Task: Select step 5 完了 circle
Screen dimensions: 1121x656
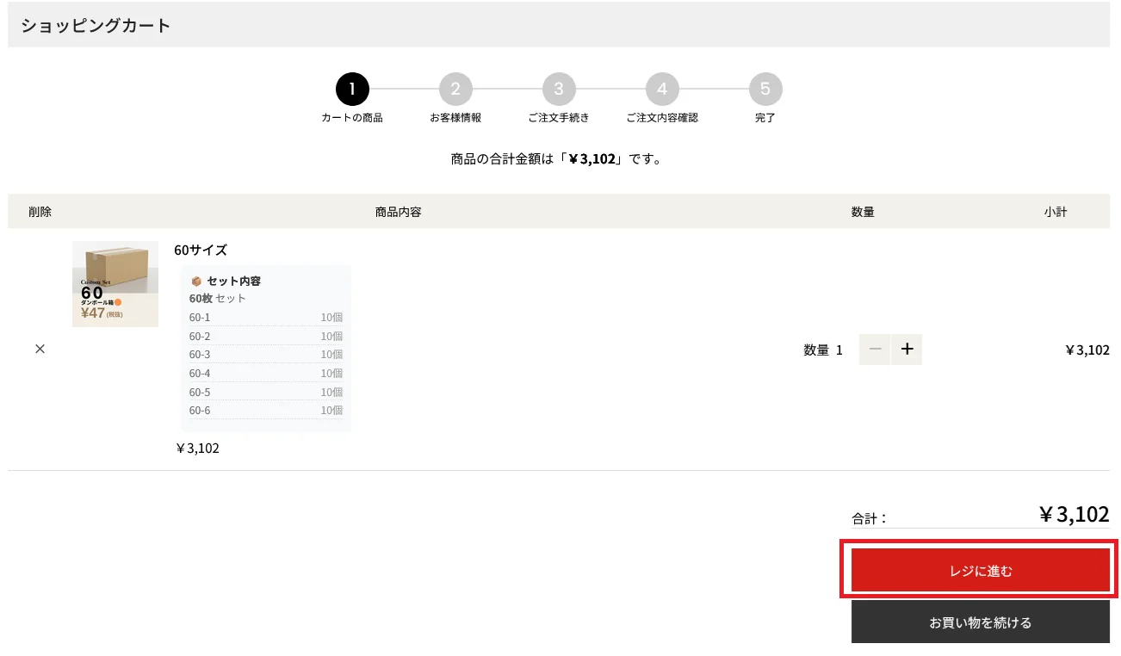Action: coord(765,89)
